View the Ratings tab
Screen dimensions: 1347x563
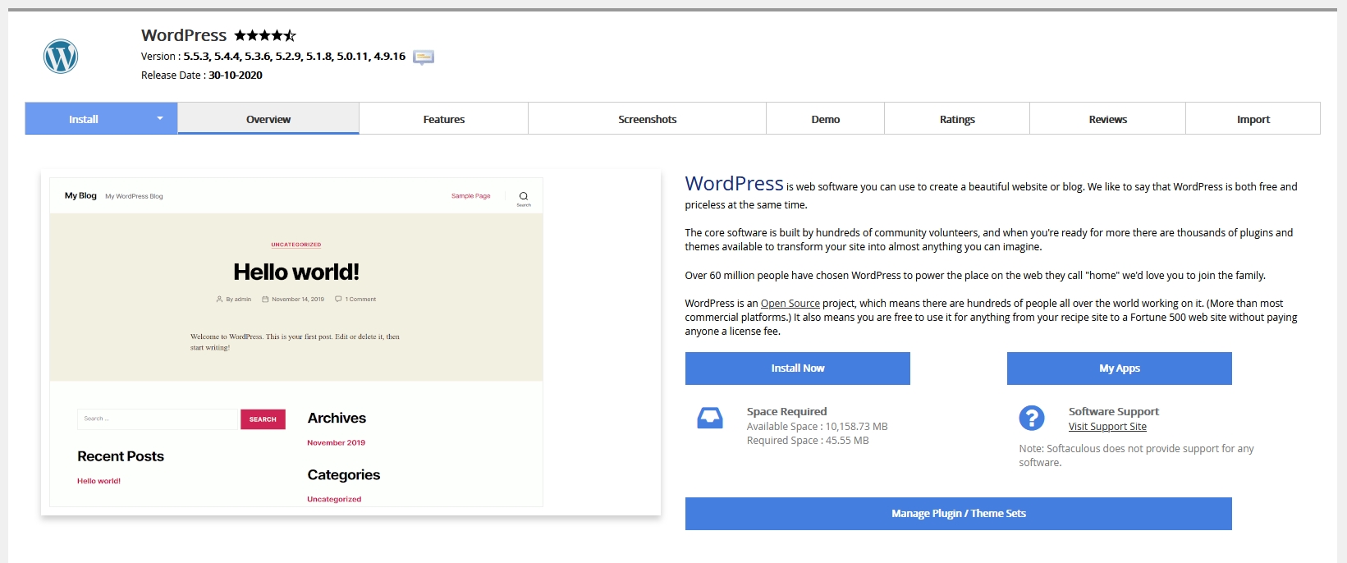(x=957, y=119)
